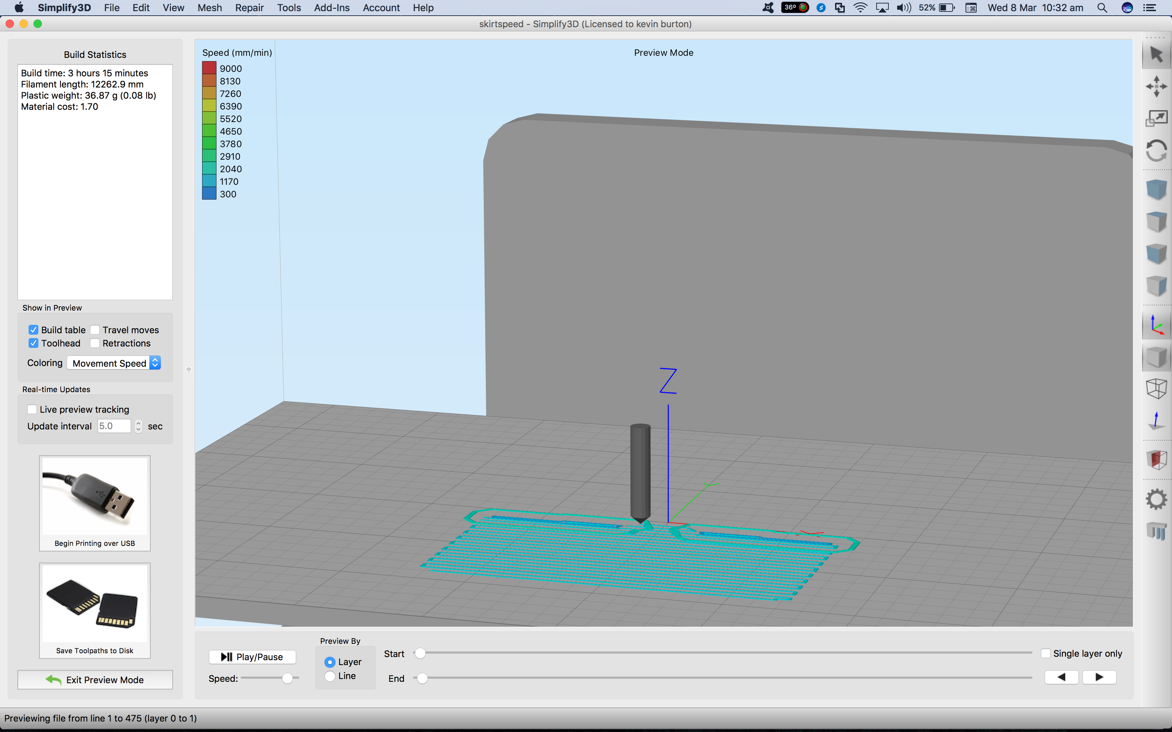The width and height of the screenshot is (1172, 732).
Task: Click the Update interval input field
Action: click(x=114, y=426)
